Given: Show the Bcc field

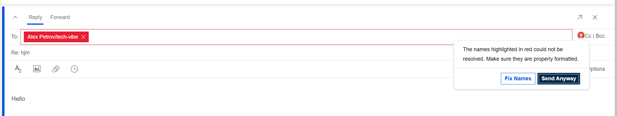Looking at the screenshot, I should click(600, 36).
